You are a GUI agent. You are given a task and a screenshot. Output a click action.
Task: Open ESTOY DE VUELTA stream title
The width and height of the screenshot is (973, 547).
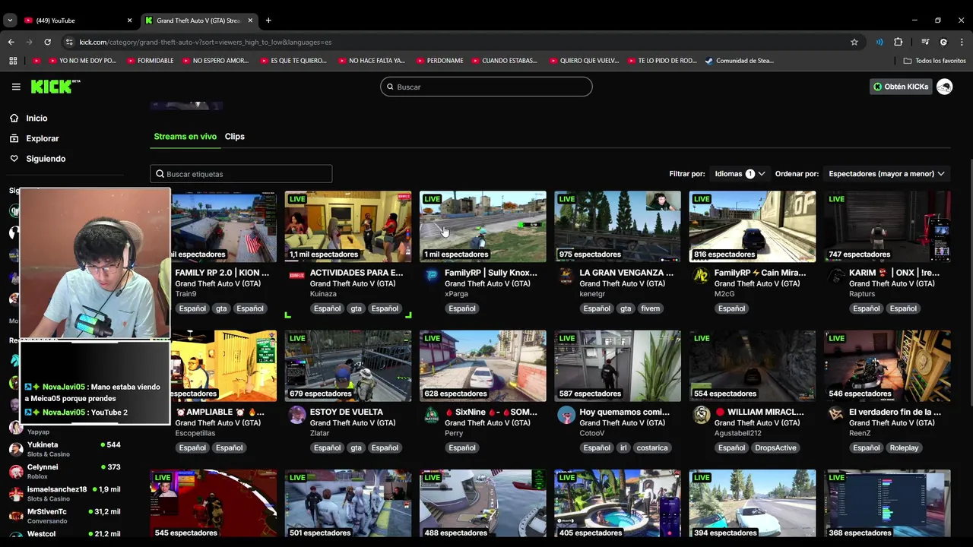pos(346,412)
